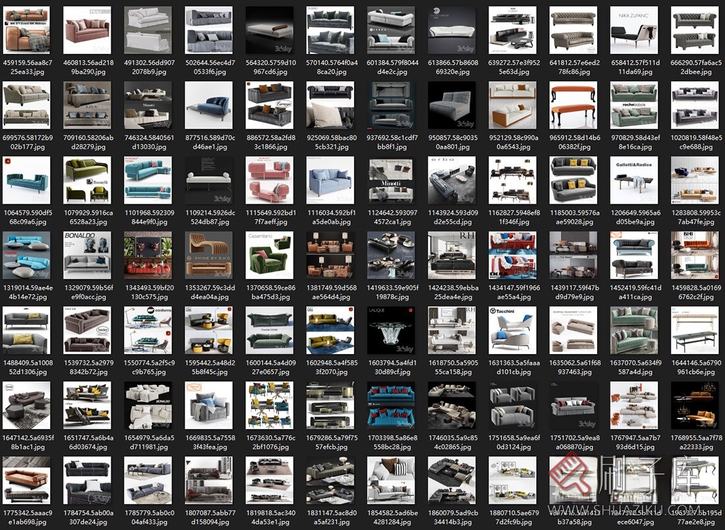Click the filename 1644146.5a6790961cb6e.jpg
725x530 pixels.
694,367
